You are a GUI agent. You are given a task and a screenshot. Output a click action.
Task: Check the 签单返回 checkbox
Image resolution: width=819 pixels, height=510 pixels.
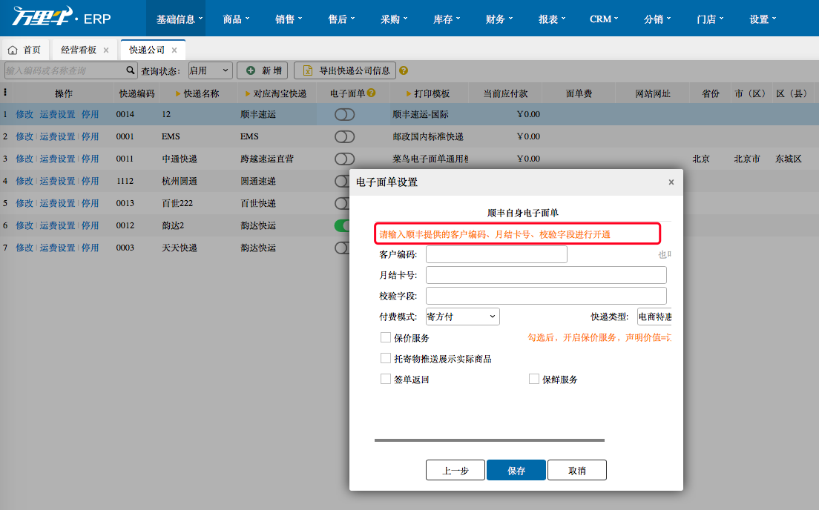386,379
